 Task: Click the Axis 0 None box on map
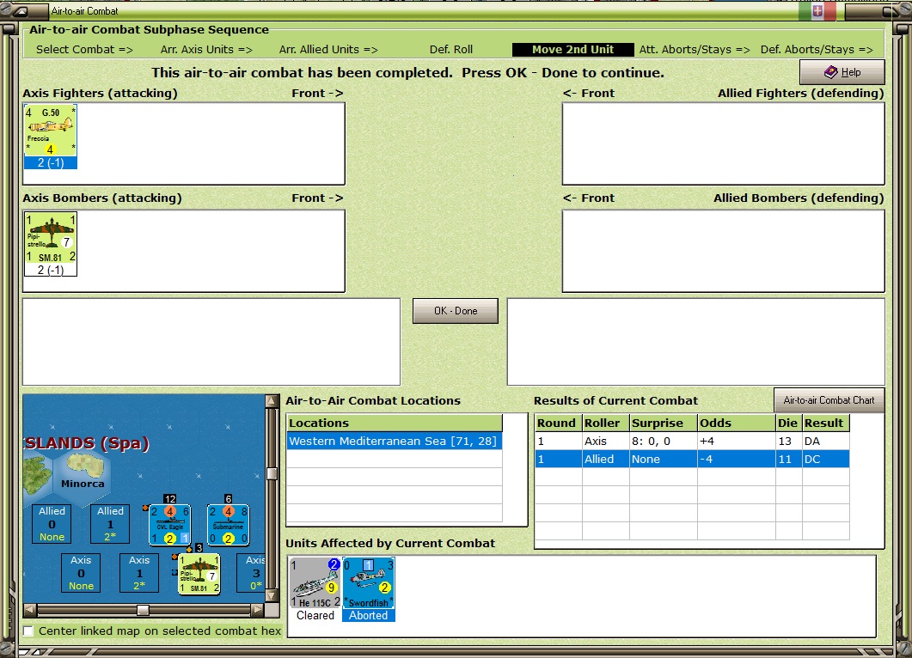click(81, 573)
